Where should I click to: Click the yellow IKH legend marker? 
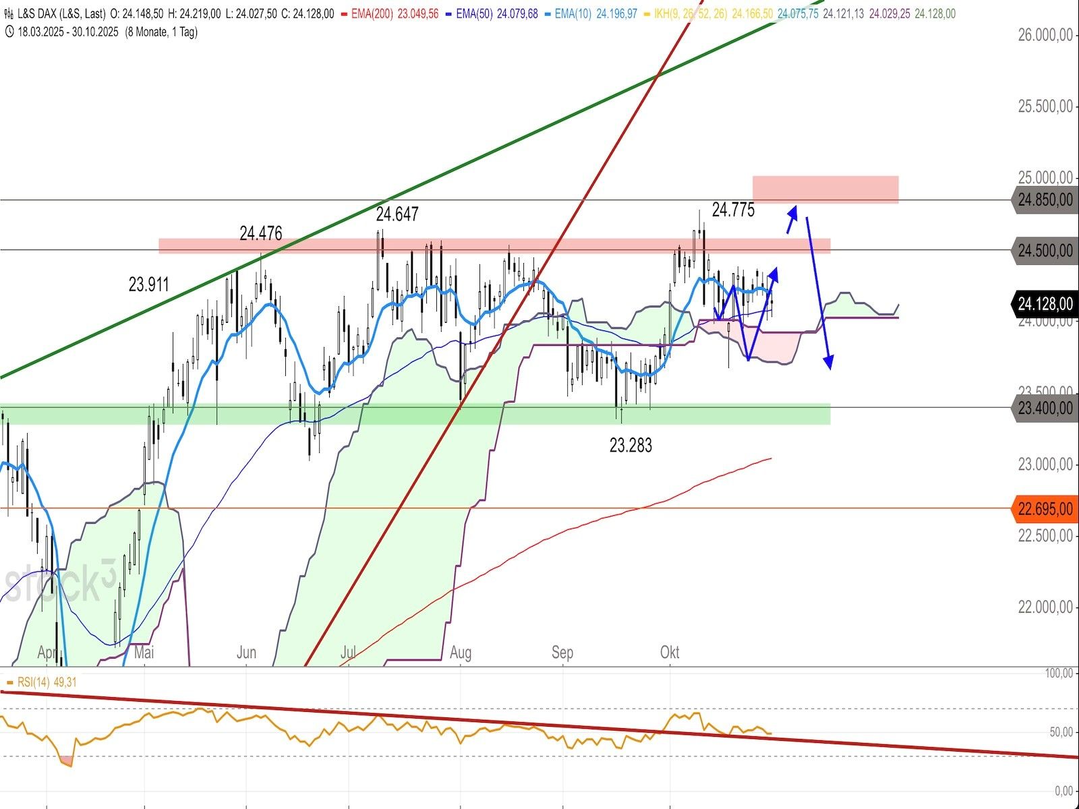click(648, 13)
